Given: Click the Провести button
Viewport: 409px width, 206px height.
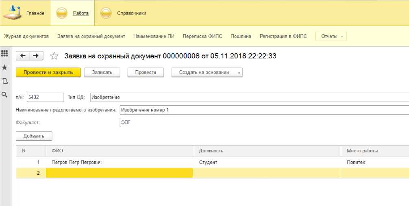Looking at the screenshot, I should click(146, 72).
